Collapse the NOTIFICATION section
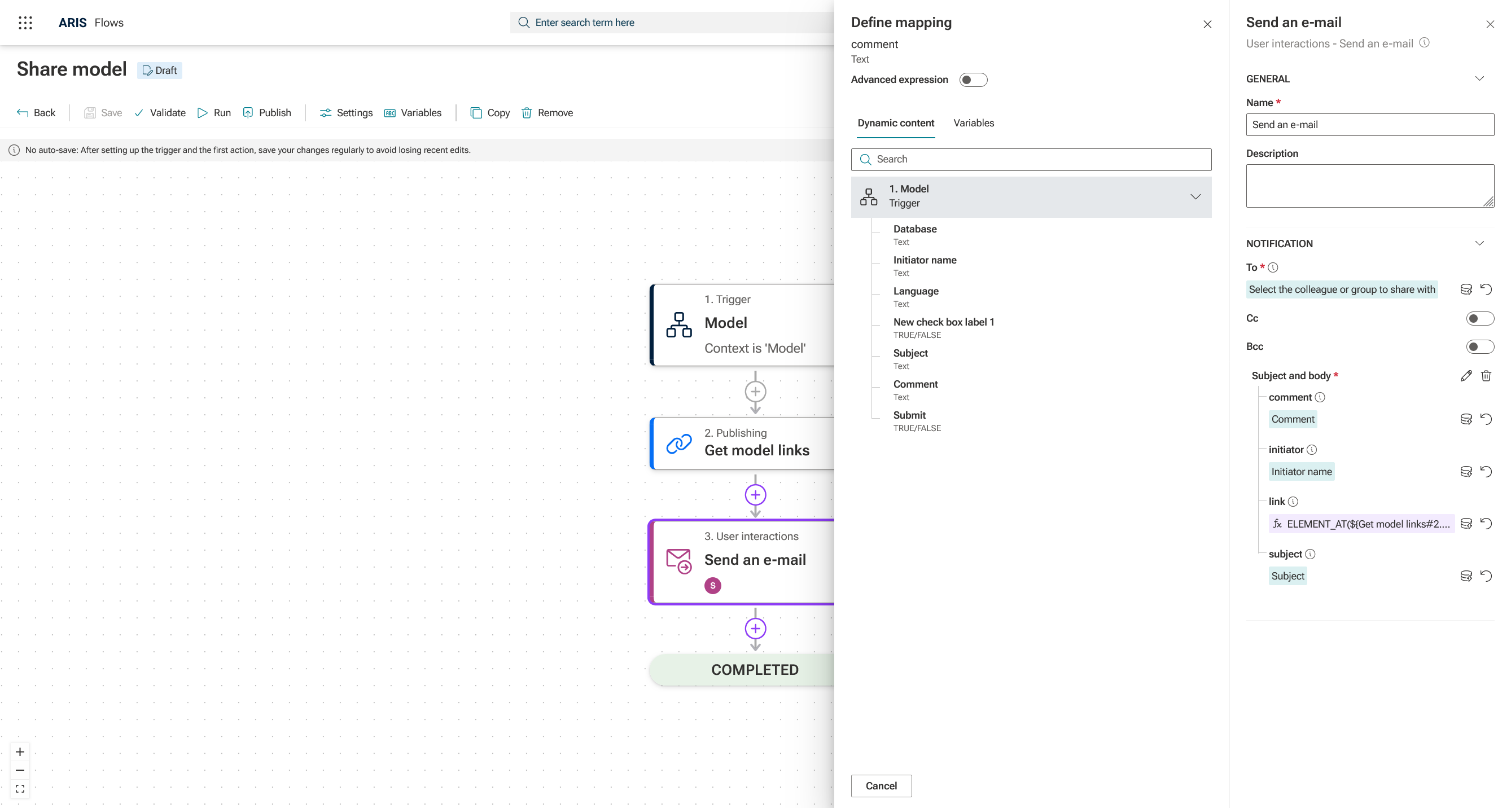Screen dimensions: 1511x808 pyautogui.click(x=1479, y=243)
